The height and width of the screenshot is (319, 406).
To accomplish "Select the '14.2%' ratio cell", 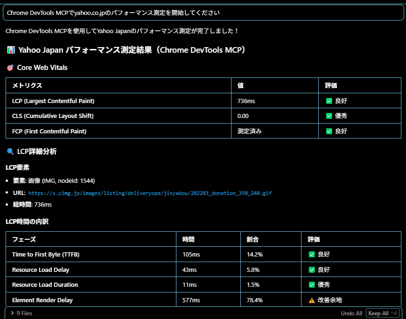I will tap(271, 254).
